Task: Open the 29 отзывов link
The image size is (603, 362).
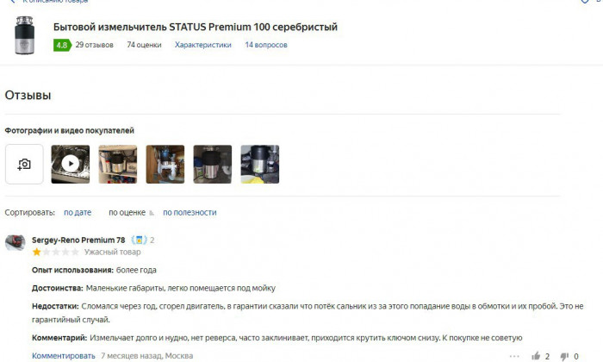Action: pyautogui.click(x=94, y=45)
